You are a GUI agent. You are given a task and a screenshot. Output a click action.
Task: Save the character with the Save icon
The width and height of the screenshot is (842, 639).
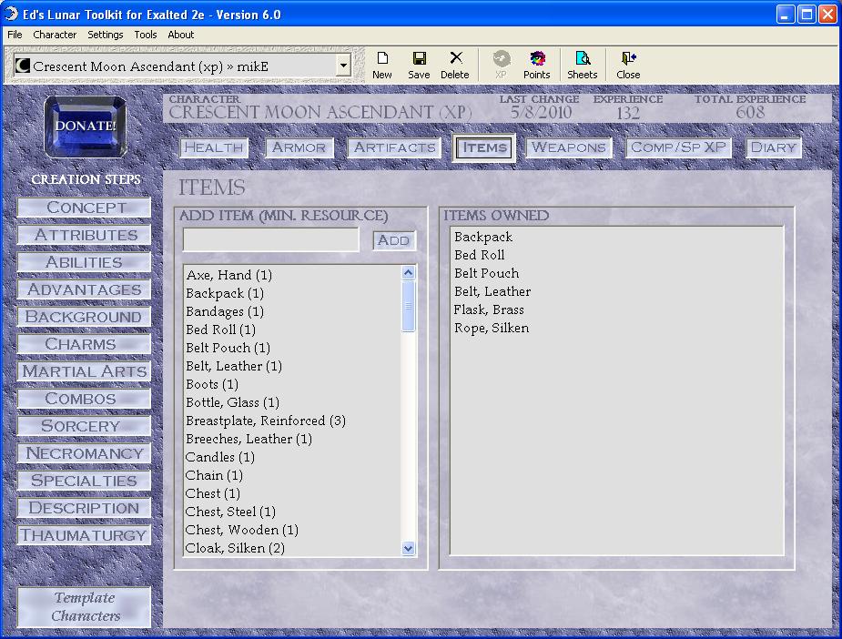[x=419, y=66]
